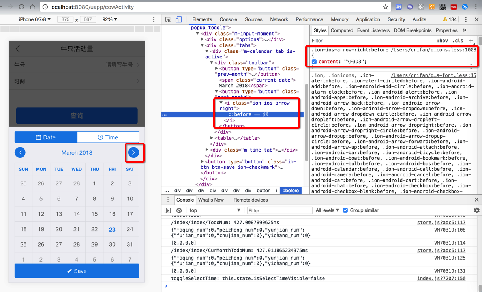
Task: Select the ::before breadcrumb item
Action: point(291,191)
